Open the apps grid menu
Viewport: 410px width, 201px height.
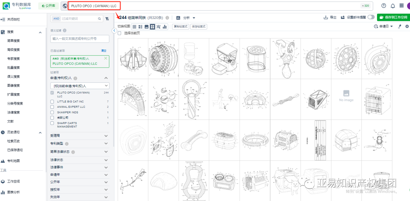[401, 6]
